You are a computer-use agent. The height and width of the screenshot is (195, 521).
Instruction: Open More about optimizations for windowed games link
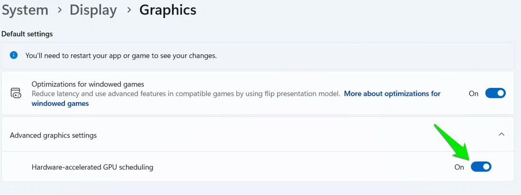[x=392, y=93]
